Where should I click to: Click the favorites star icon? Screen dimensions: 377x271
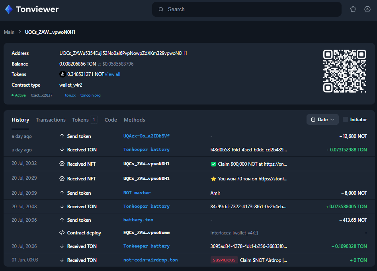pos(353,9)
